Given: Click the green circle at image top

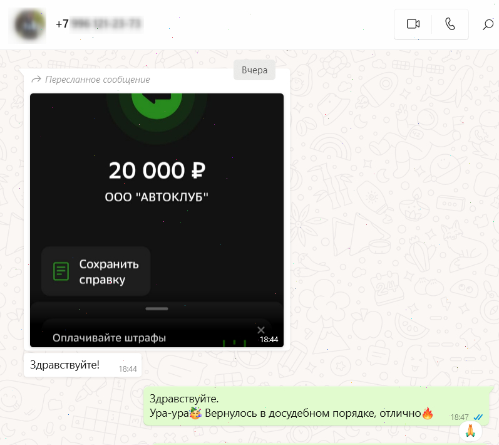Looking at the screenshot, I should pyautogui.click(x=157, y=106).
